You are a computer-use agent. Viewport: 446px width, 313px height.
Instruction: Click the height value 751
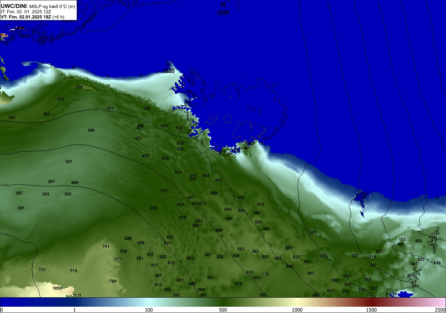117,259
